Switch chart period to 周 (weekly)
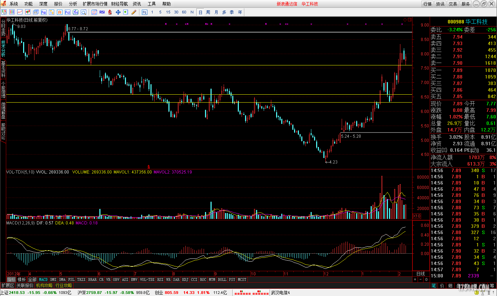 point(208,12)
